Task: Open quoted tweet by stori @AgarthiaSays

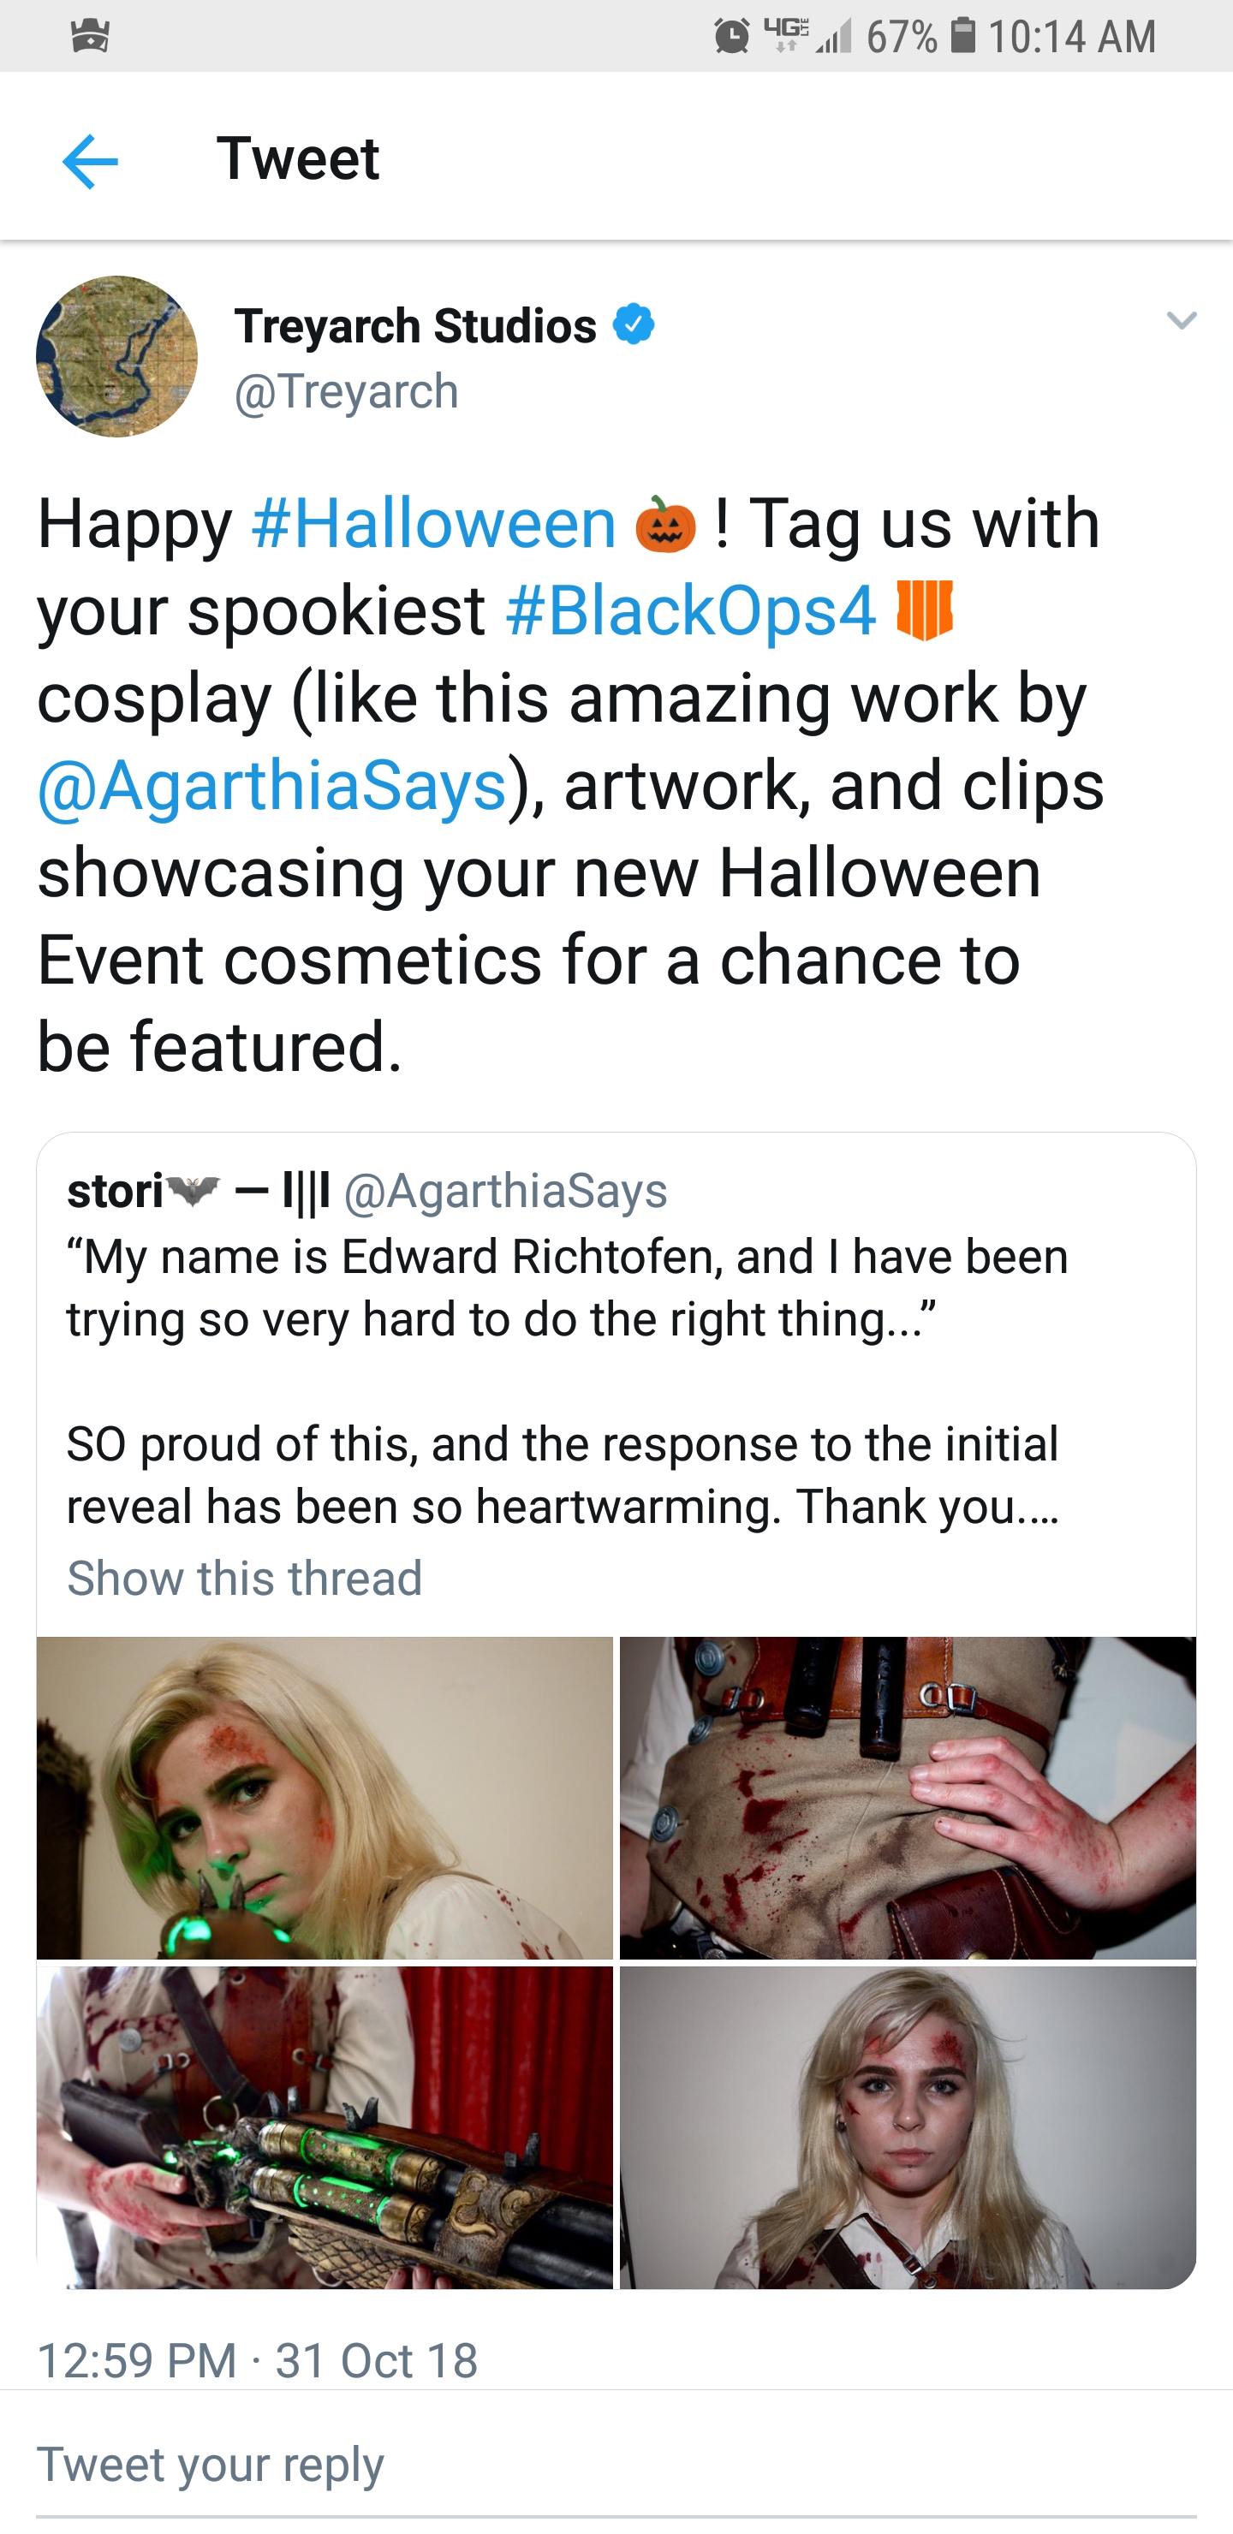Action: pyautogui.click(x=615, y=1377)
